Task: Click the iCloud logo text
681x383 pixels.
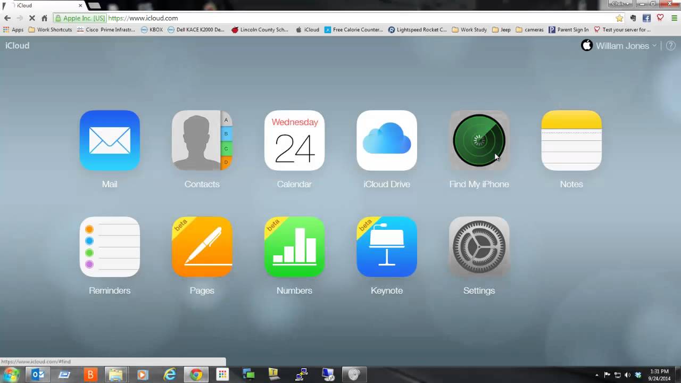Action: click(18, 46)
